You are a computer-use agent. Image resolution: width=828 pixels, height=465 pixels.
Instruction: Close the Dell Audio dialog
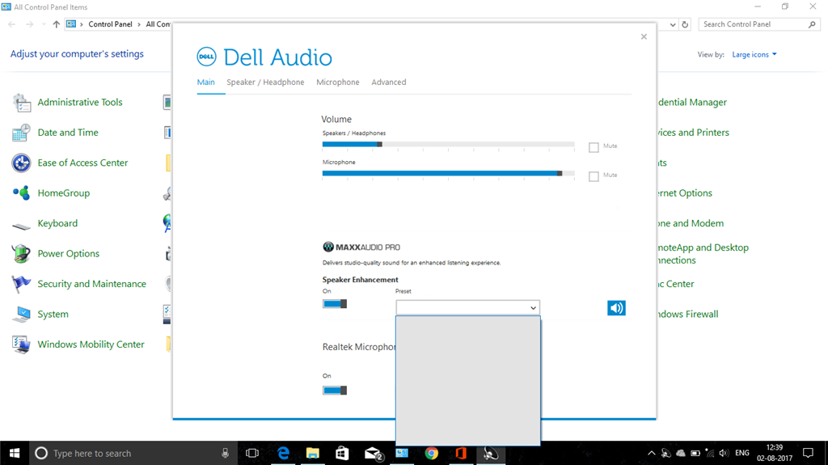point(644,36)
